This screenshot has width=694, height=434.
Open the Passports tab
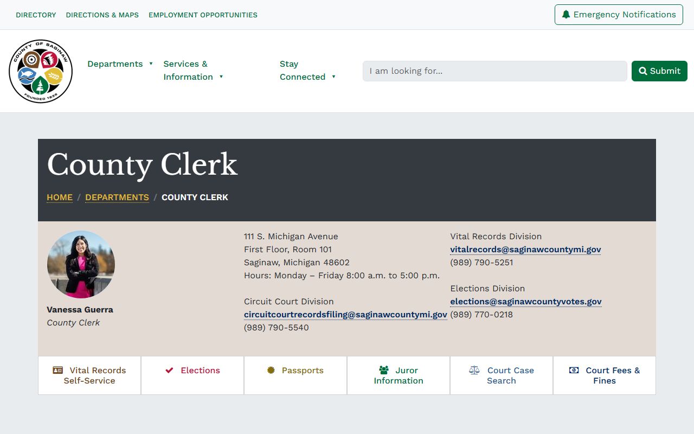click(x=295, y=375)
